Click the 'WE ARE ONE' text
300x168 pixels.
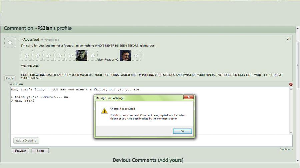(x=30, y=66)
